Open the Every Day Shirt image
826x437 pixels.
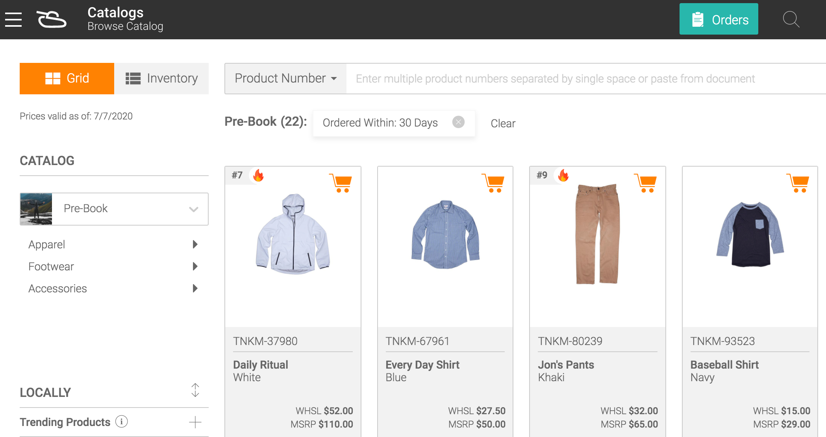tap(445, 235)
